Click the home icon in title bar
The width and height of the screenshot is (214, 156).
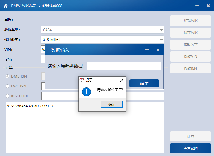click(6, 6)
